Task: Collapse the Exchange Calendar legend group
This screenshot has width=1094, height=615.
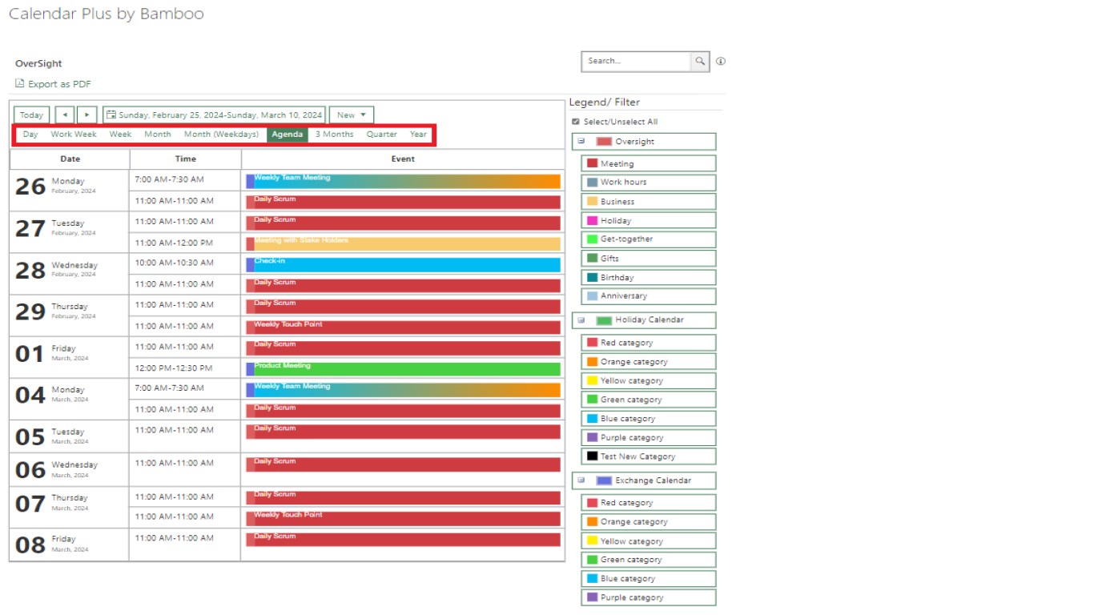Action: (x=581, y=480)
